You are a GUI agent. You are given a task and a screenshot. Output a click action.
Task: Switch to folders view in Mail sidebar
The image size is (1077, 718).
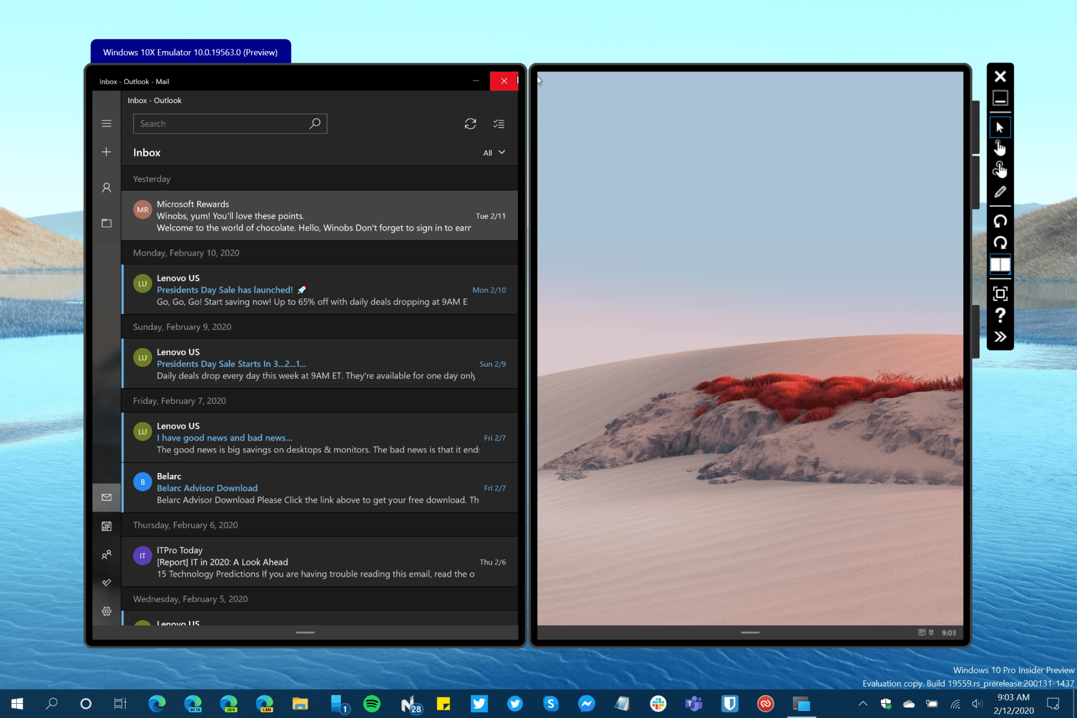click(106, 223)
